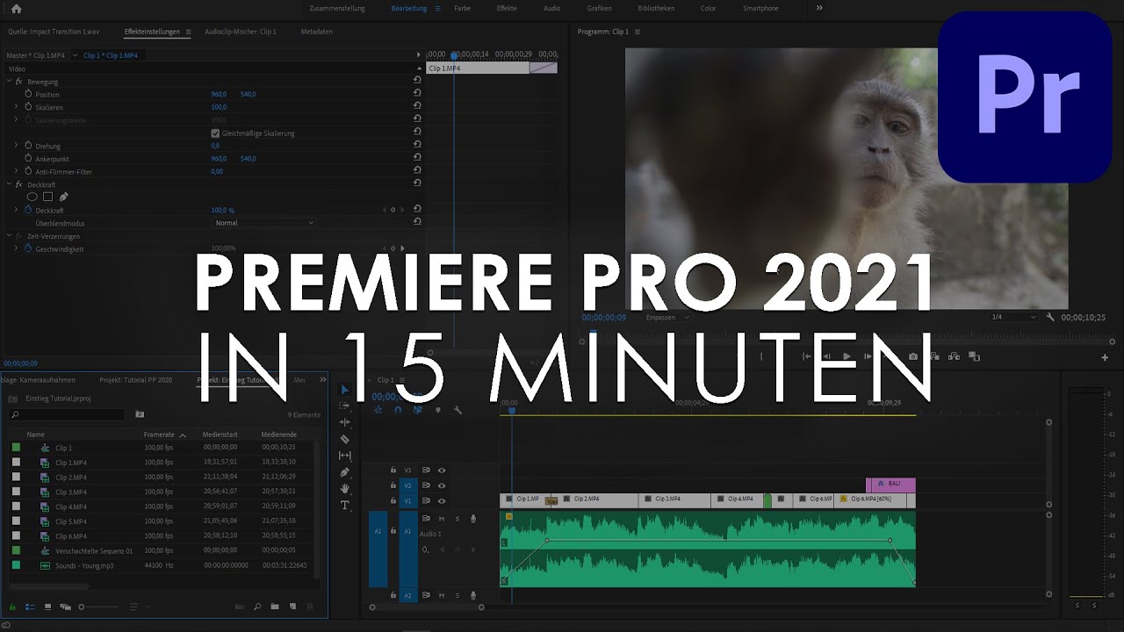This screenshot has width=1124, height=632.
Task: Switch project panel to list view
Action: point(29,607)
